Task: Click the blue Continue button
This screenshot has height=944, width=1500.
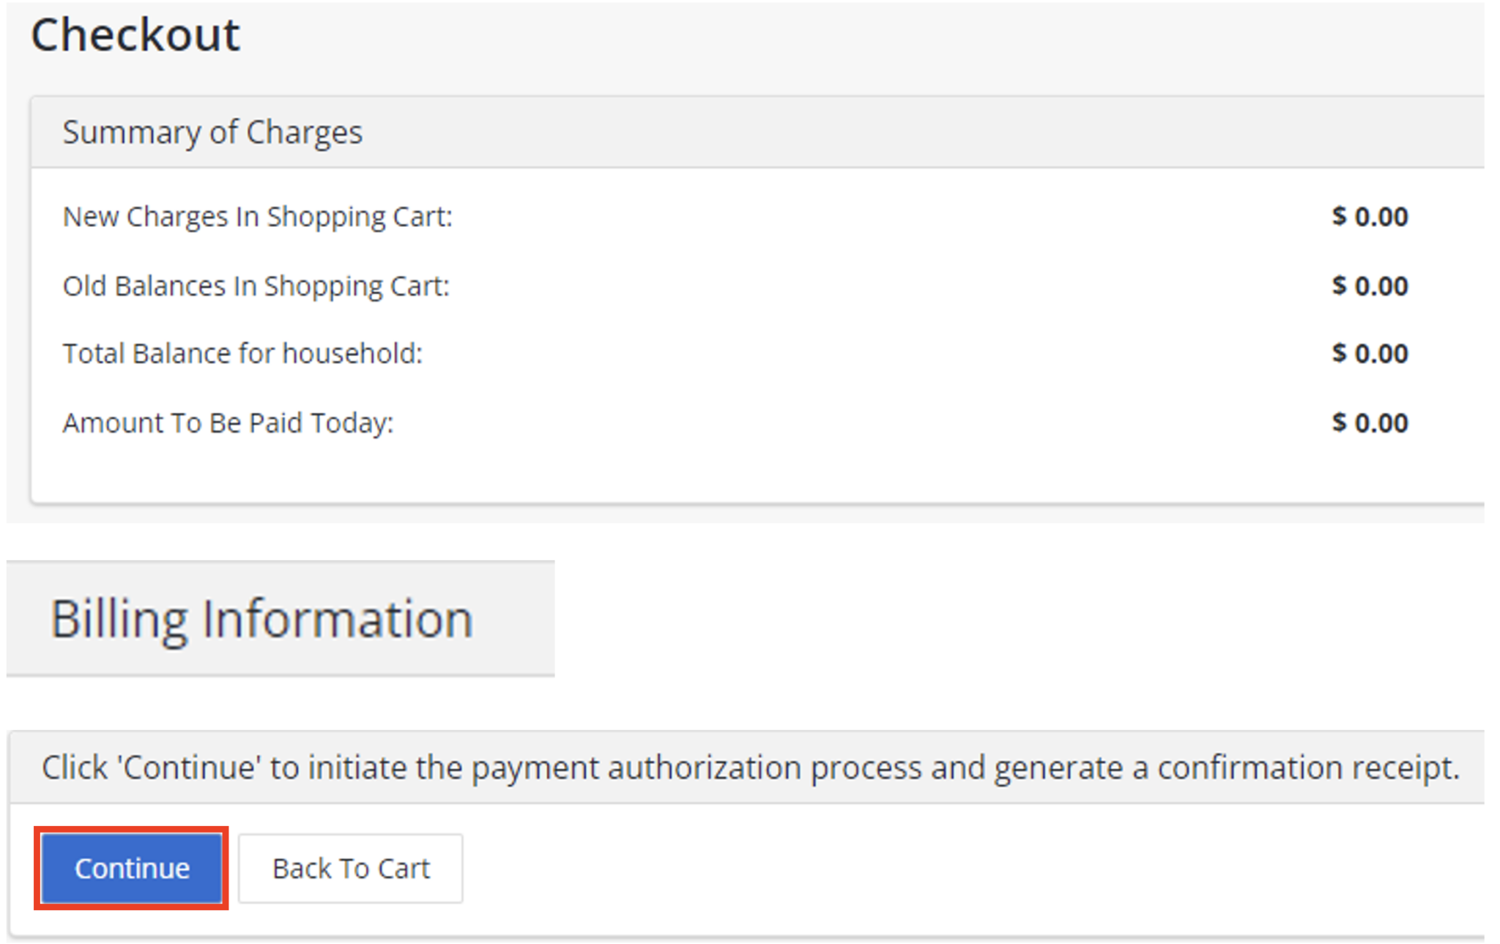Action: tap(132, 869)
